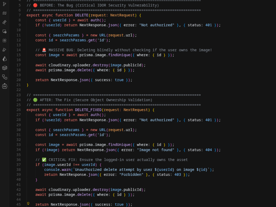
Task: Click findUnique on line 33
Action: (x=119, y=145)
